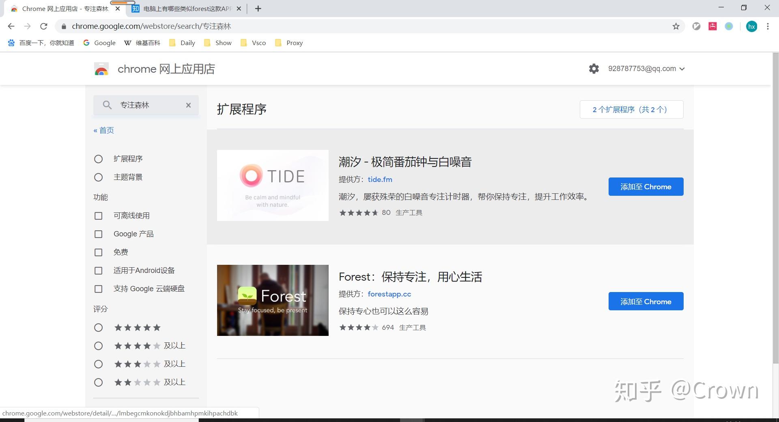The image size is (779, 422).
Task: Open the tide.fm provider link
Action: tap(380, 179)
